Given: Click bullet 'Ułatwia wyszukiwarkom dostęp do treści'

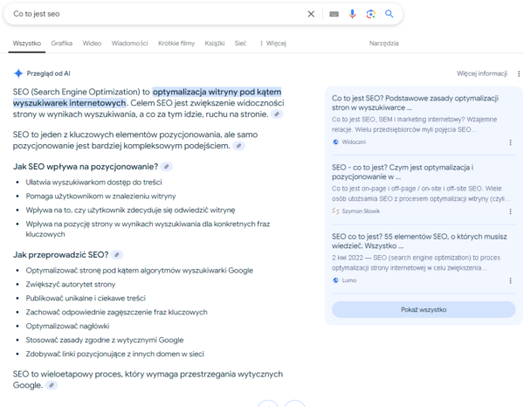Looking at the screenshot, I should (94, 183).
